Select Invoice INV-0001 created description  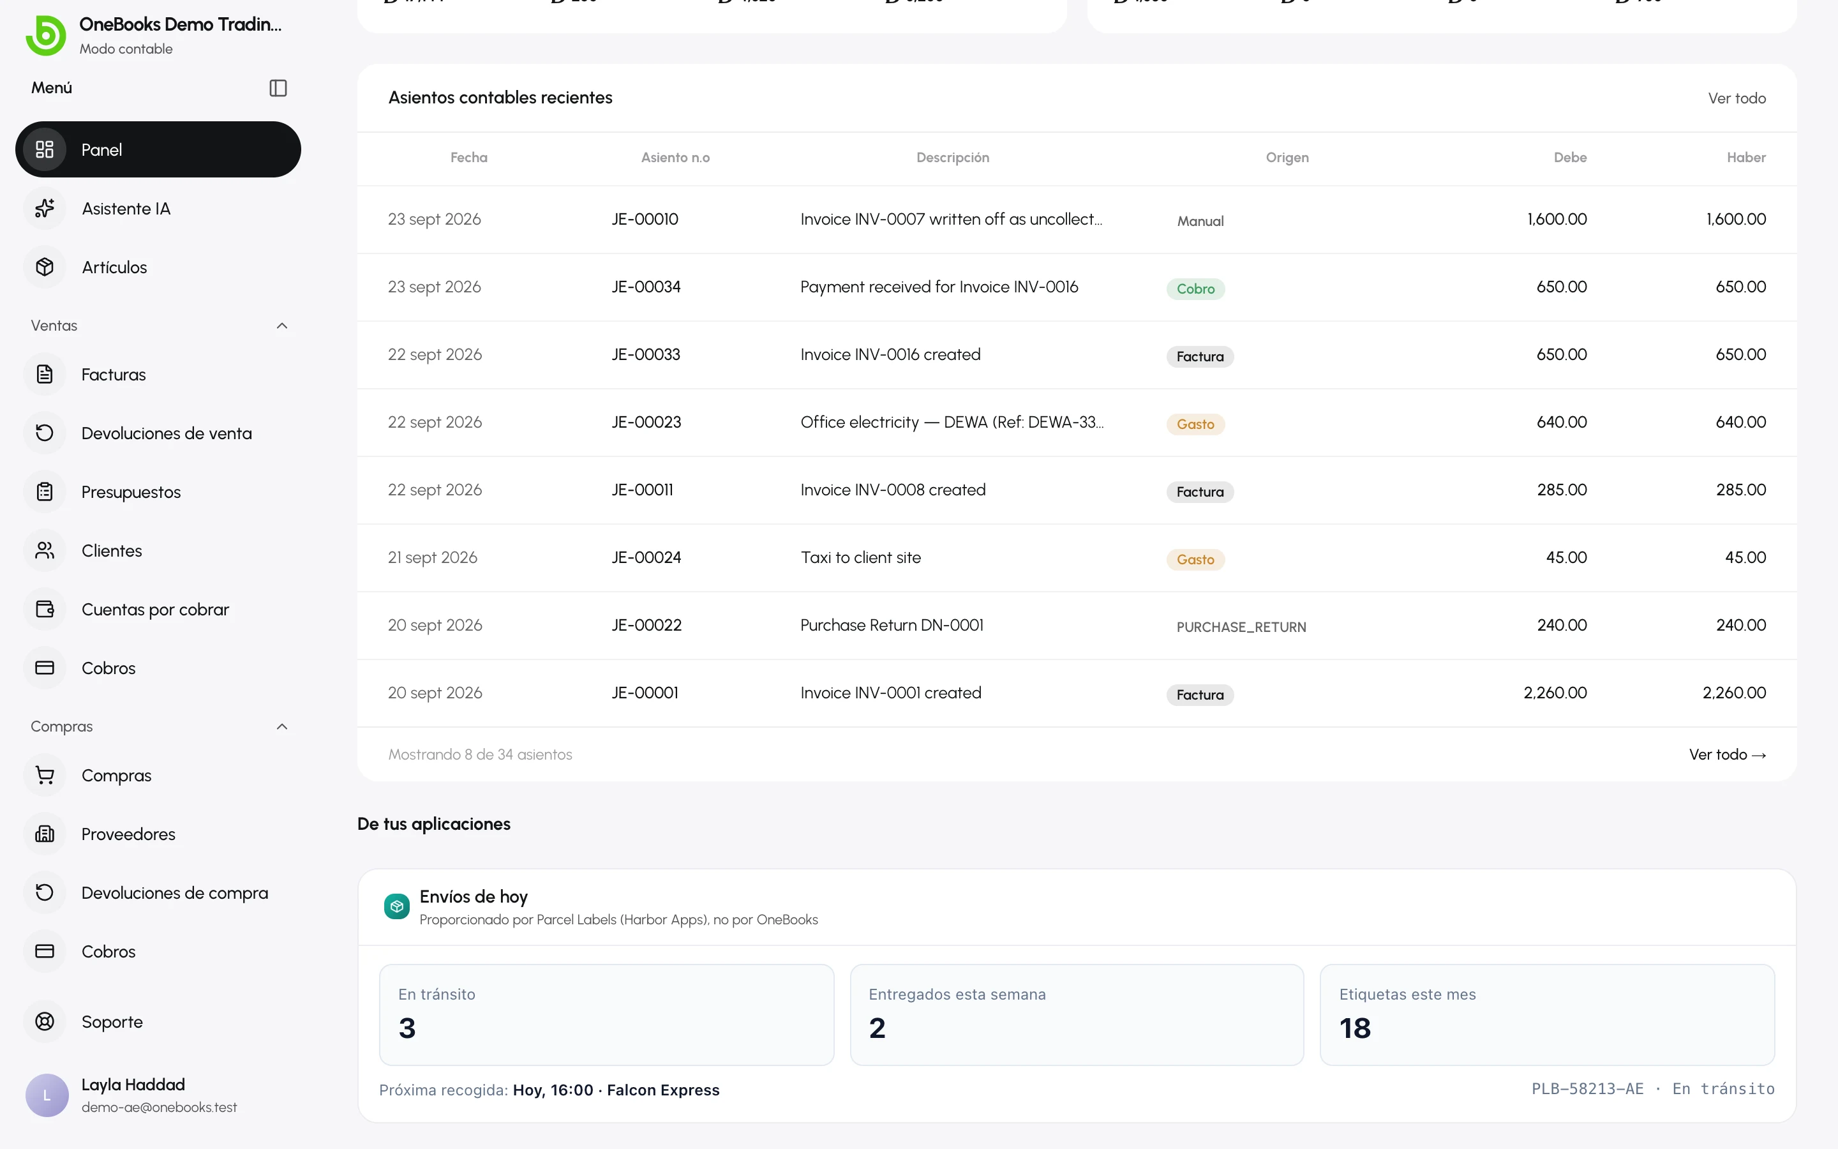[x=890, y=693]
